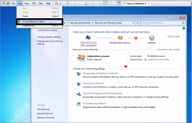Click Set up a new connection or network
192x123 pixels.
(100, 73)
